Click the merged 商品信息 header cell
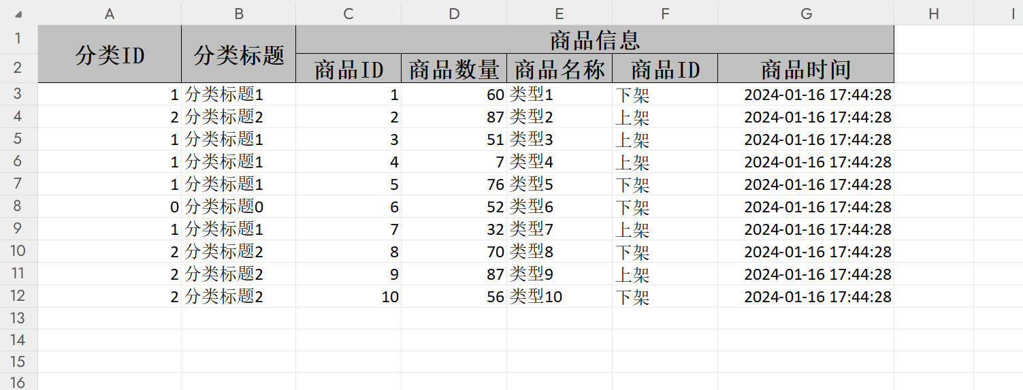Viewport: 1023px width, 390px height. pyautogui.click(x=595, y=39)
